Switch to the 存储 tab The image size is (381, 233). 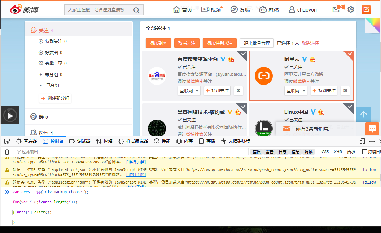coord(207,141)
